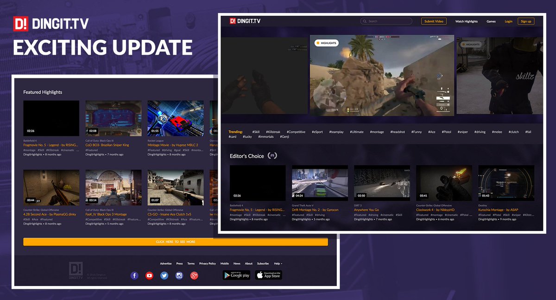The height and width of the screenshot is (300, 556).
Task: Select the #fail trending tag
Action: 528,132
